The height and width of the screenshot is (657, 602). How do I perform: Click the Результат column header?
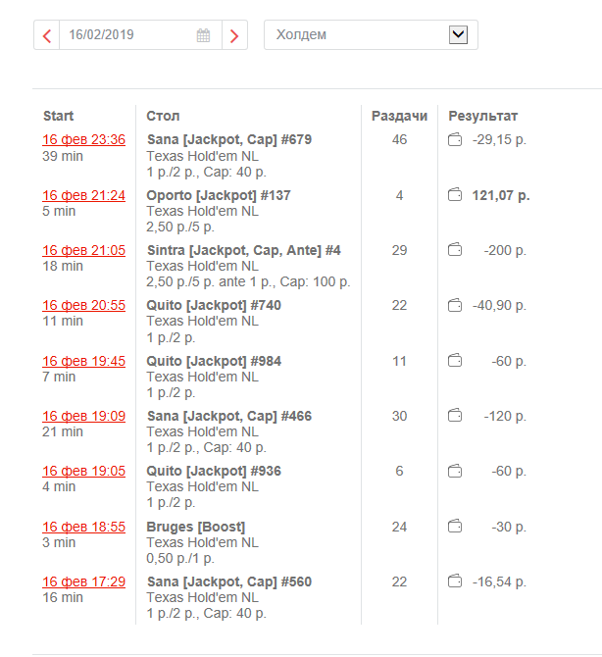click(482, 116)
